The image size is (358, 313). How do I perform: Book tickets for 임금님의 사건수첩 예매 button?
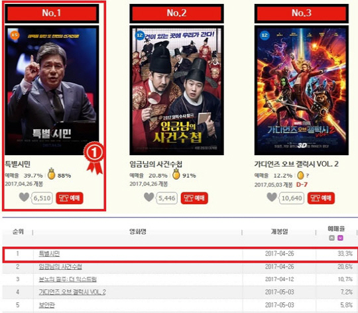coord(194,198)
